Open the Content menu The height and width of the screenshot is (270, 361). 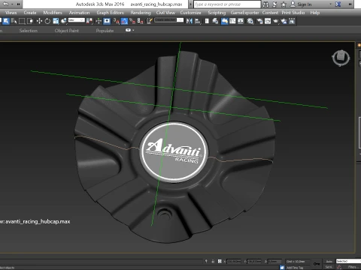click(x=270, y=13)
